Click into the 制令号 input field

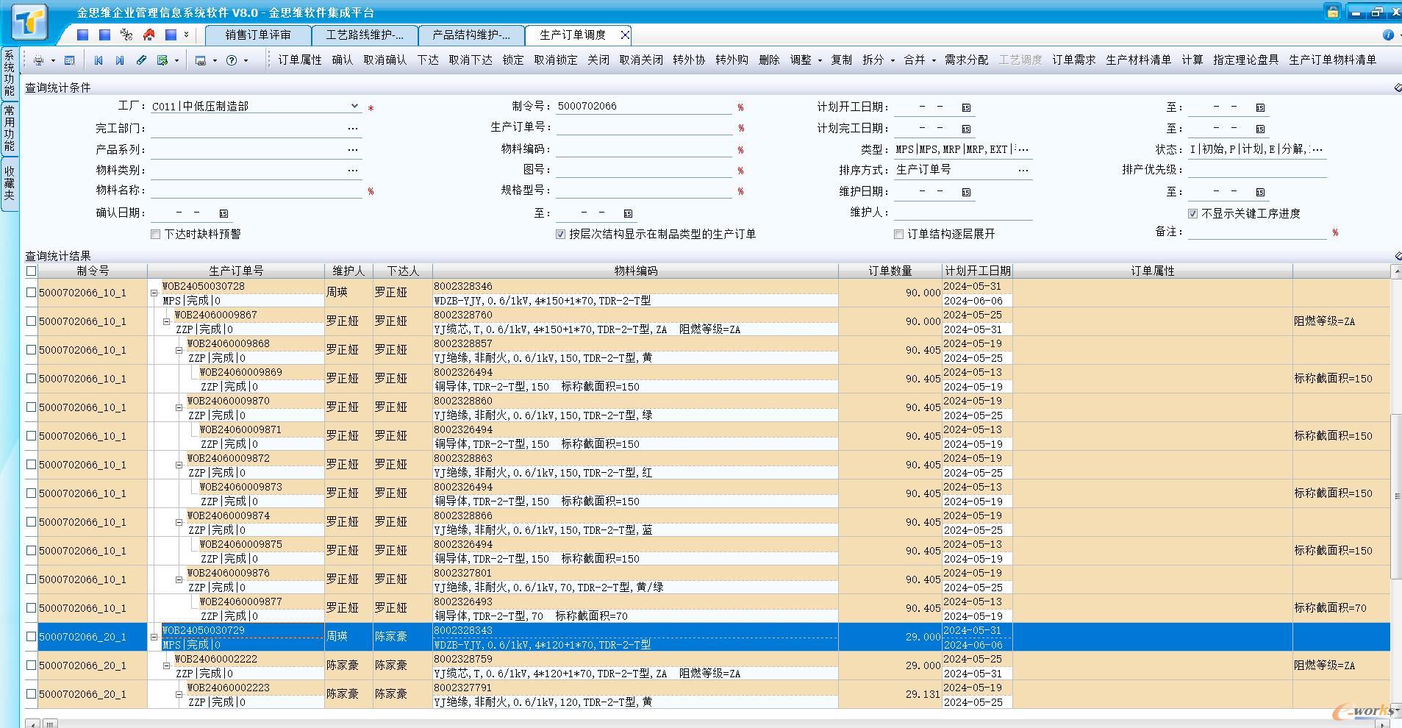(644, 107)
